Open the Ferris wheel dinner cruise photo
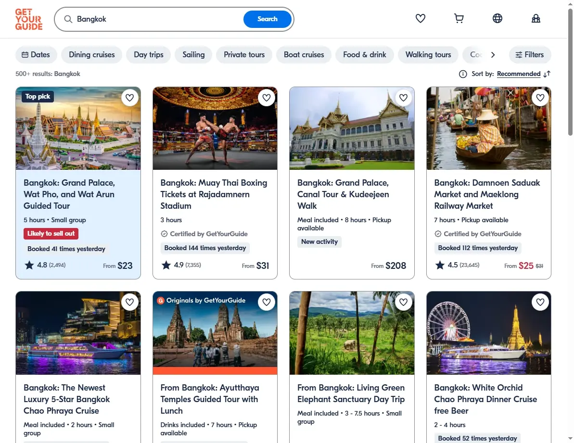The image size is (574, 443). 489,333
